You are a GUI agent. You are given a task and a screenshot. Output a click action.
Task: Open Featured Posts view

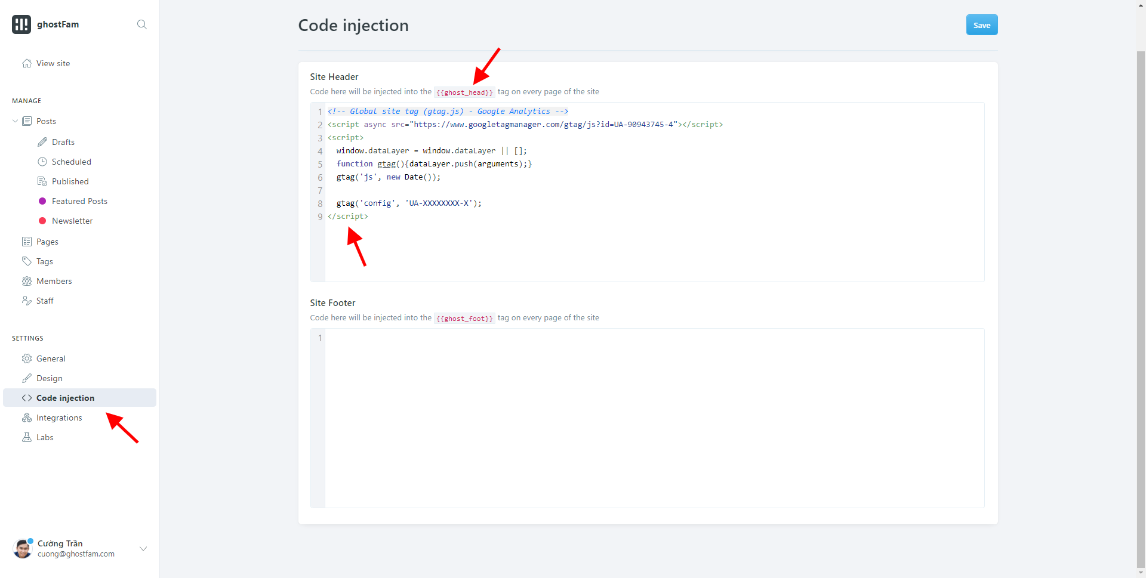[x=79, y=201]
